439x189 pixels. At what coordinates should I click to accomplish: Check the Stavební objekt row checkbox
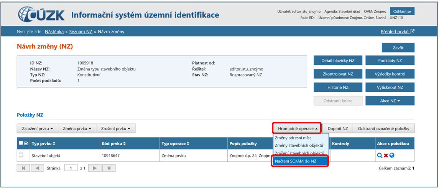tap(21, 155)
